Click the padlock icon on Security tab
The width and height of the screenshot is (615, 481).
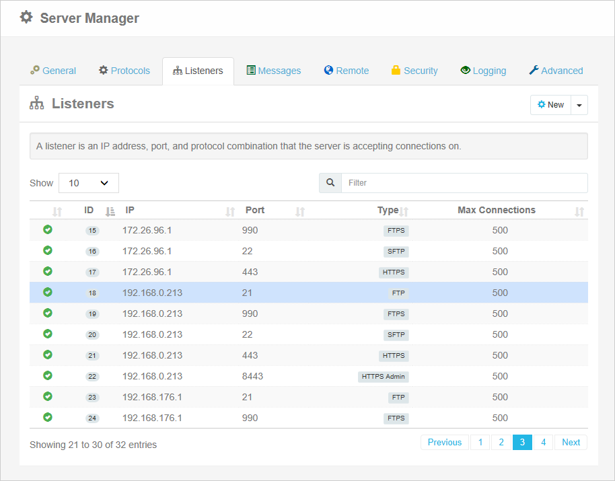tap(396, 70)
